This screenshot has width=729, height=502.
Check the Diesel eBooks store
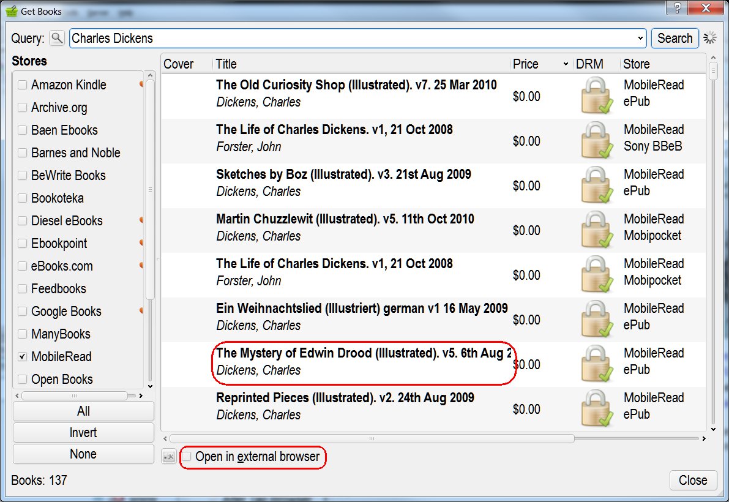pos(22,221)
